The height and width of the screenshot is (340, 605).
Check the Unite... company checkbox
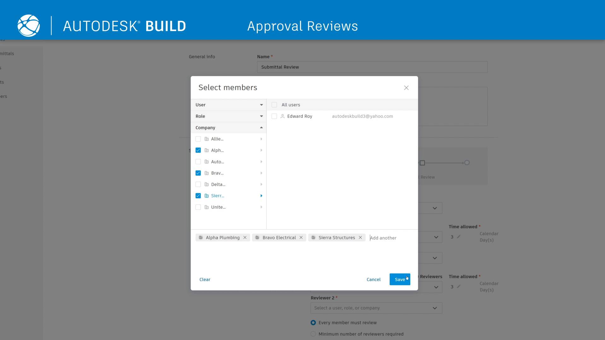pyautogui.click(x=198, y=207)
